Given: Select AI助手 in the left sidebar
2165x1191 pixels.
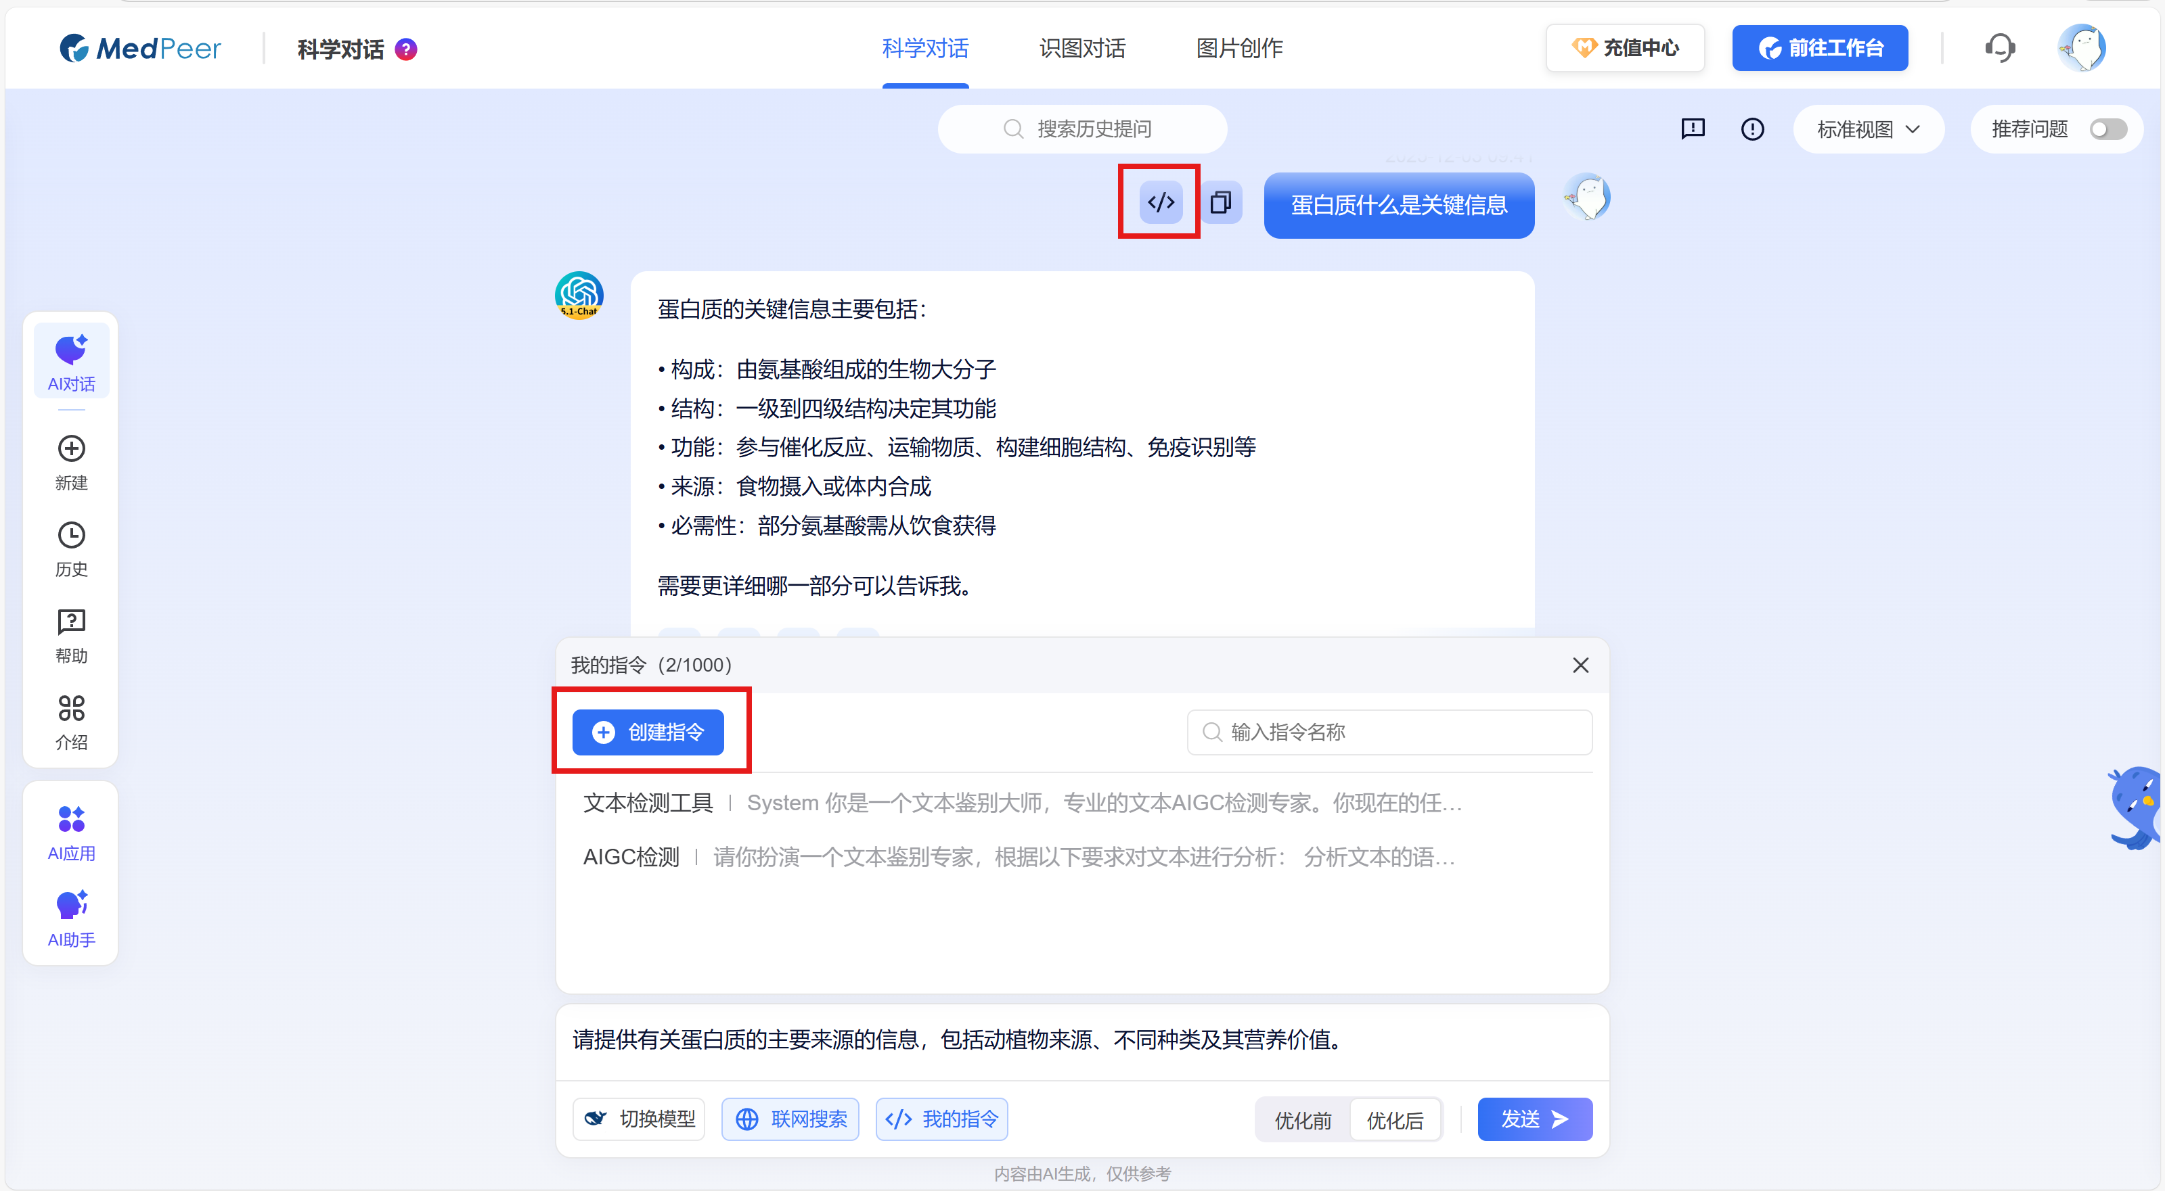Looking at the screenshot, I should (70, 918).
